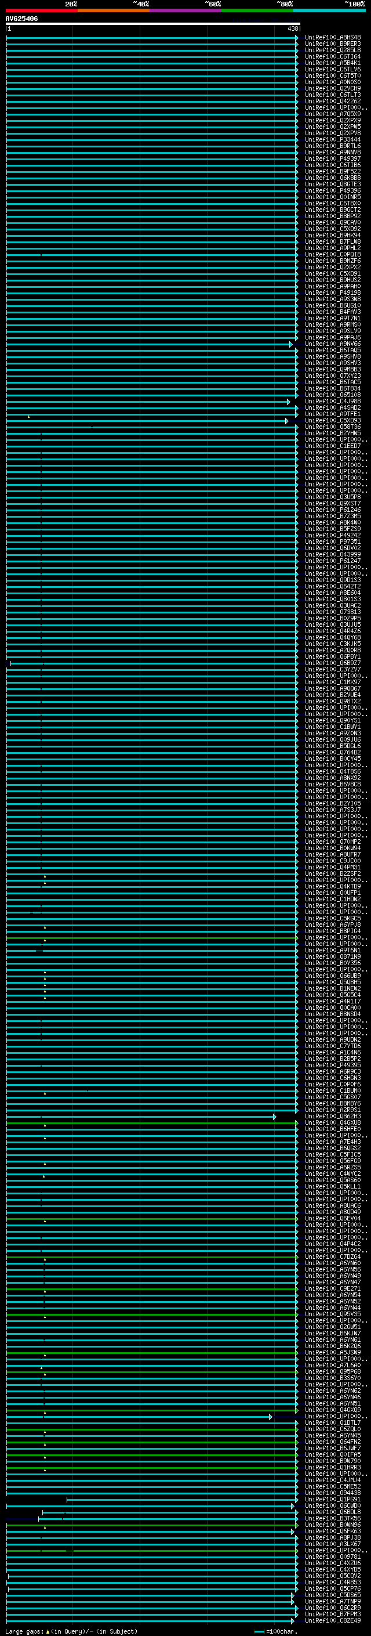Select the UniRef100_P61246 label

333,510
